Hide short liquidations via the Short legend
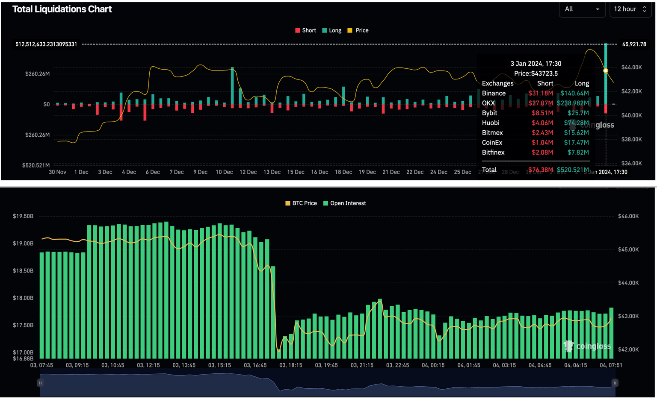 (305, 30)
